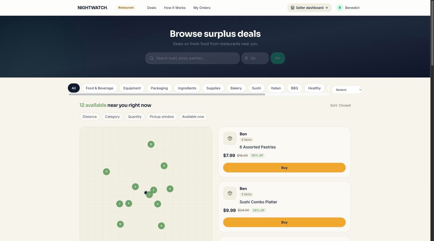Select the Healthy category chip

(314, 88)
